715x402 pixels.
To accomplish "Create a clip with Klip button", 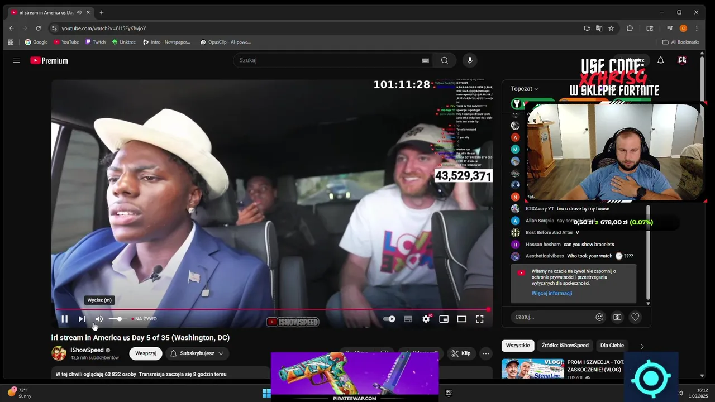I will click(461, 353).
